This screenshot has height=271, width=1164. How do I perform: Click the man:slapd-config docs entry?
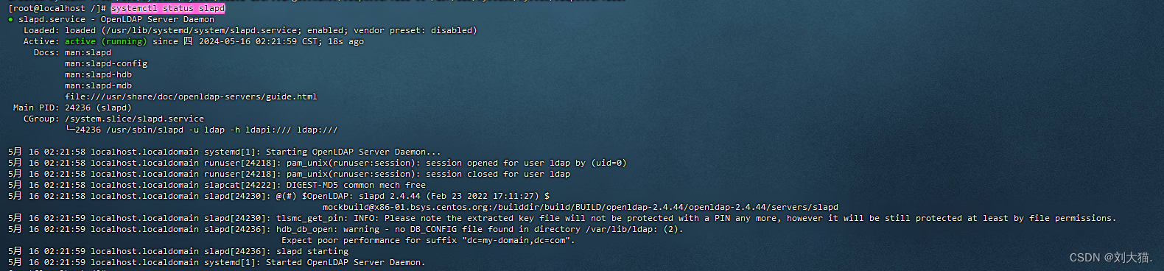coord(106,63)
